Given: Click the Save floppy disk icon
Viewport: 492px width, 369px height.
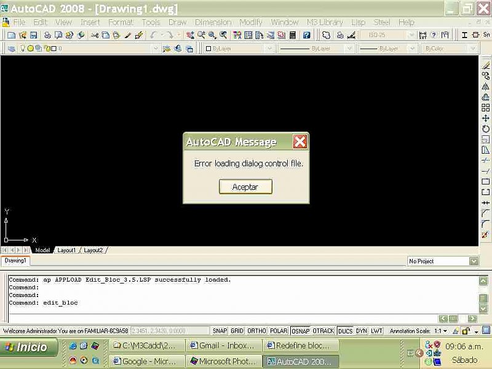Looking at the screenshot, I should 33,35.
